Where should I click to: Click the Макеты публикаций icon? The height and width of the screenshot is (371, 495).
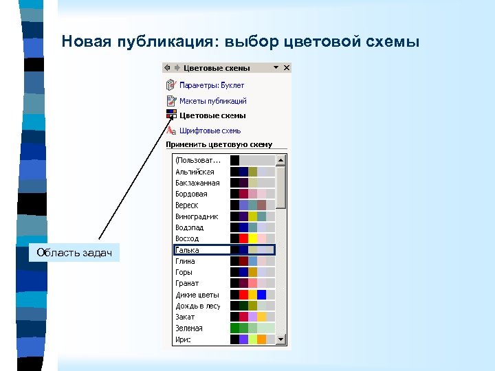point(171,101)
